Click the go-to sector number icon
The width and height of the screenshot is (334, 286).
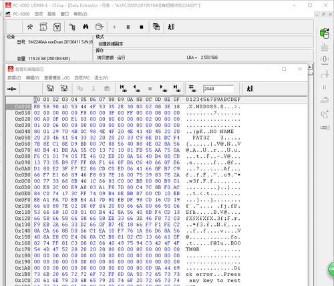pos(192,88)
